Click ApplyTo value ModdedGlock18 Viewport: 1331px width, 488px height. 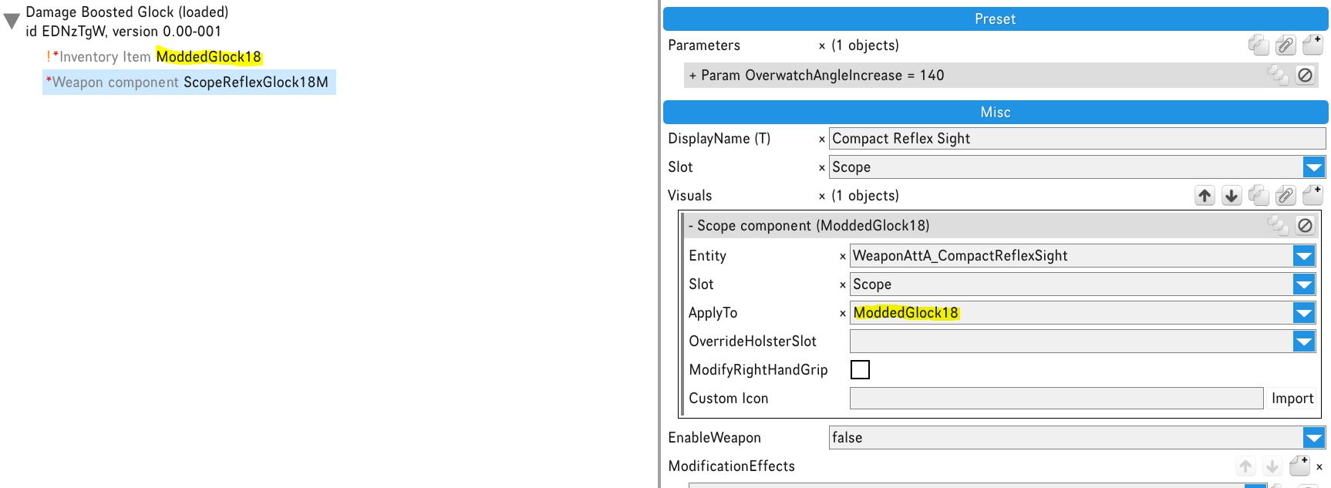coord(906,313)
